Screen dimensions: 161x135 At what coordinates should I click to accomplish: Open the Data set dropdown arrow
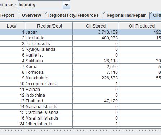point(67,5)
